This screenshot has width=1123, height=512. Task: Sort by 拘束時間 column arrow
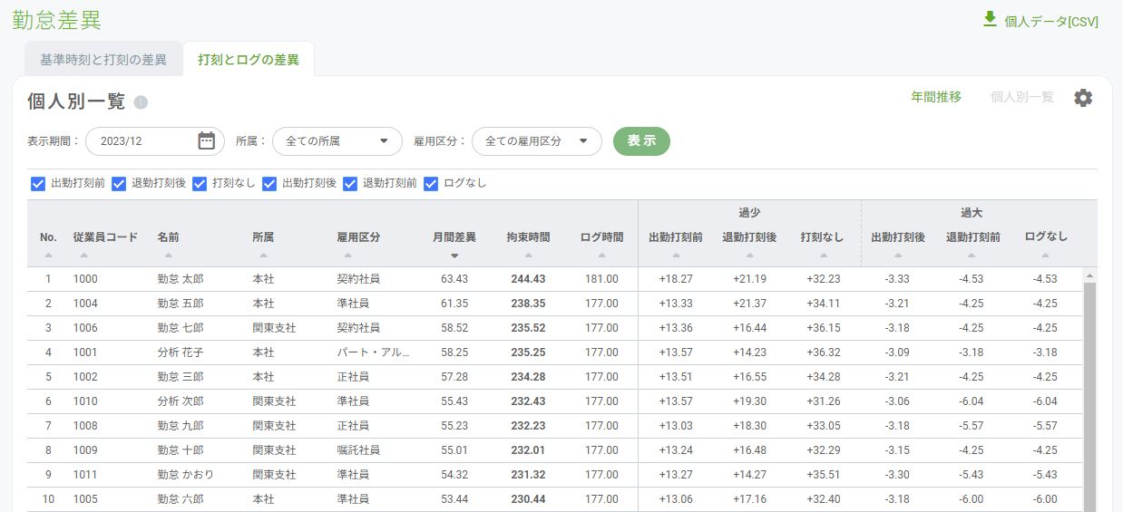point(528,256)
